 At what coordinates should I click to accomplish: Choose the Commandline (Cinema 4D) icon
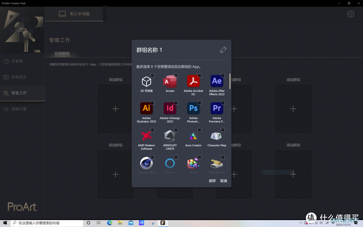pos(147,163)
